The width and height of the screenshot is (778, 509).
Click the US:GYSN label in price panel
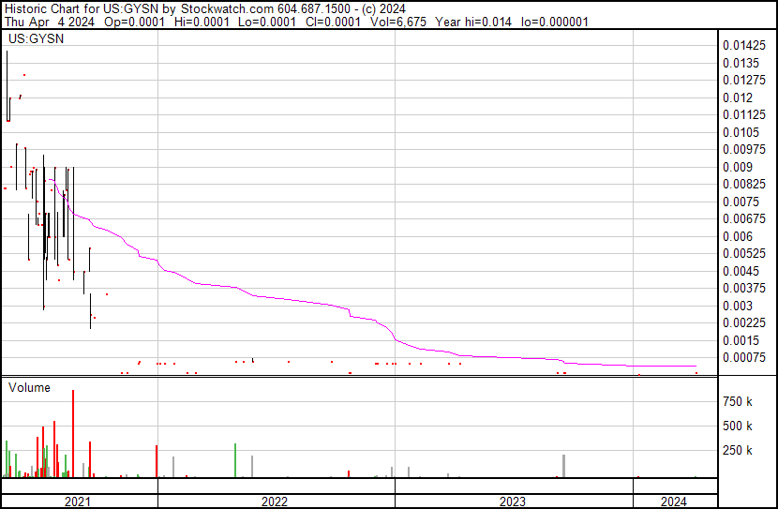point(31,39)
